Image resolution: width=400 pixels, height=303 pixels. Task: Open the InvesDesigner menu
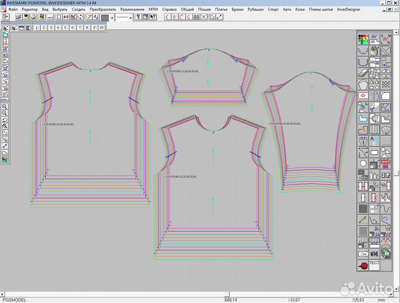point(349,10)
